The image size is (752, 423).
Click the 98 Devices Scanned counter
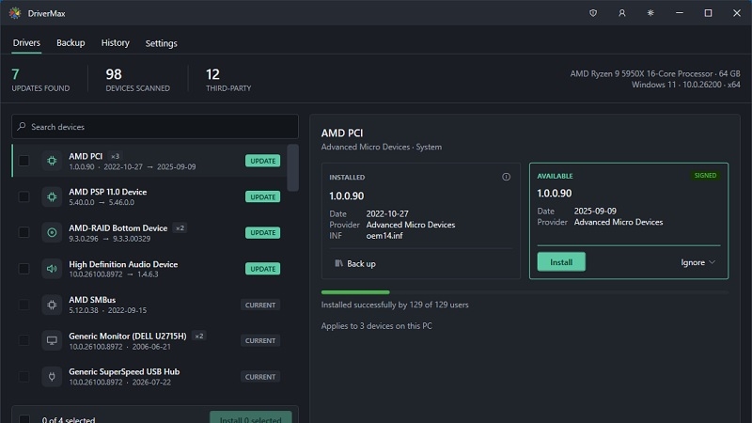[x=137, y=80]
